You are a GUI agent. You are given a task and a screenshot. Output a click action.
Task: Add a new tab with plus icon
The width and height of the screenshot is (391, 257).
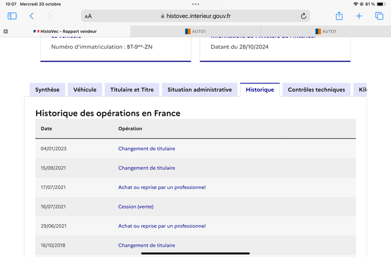click(359, 16)
